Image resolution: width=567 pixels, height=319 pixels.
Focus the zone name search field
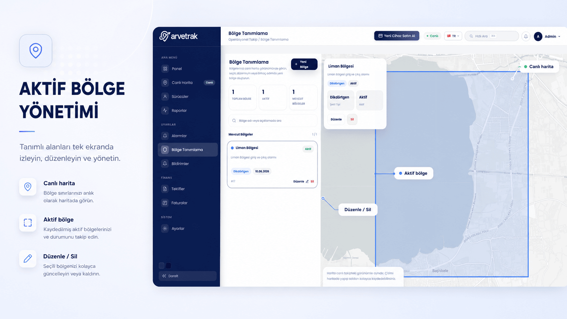click(x=273, y=121)
